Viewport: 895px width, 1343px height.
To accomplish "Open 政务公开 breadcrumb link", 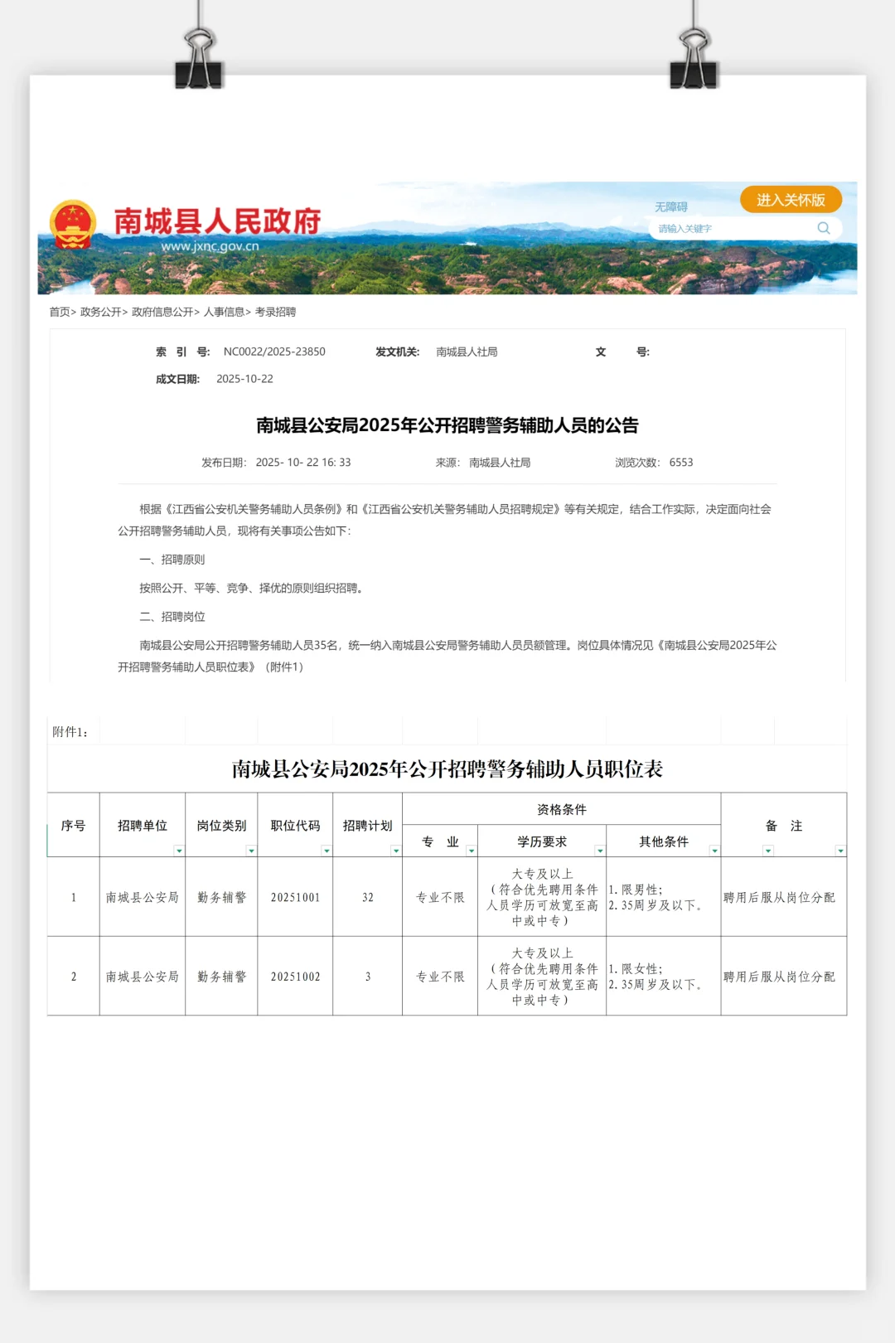I will 100,312.
